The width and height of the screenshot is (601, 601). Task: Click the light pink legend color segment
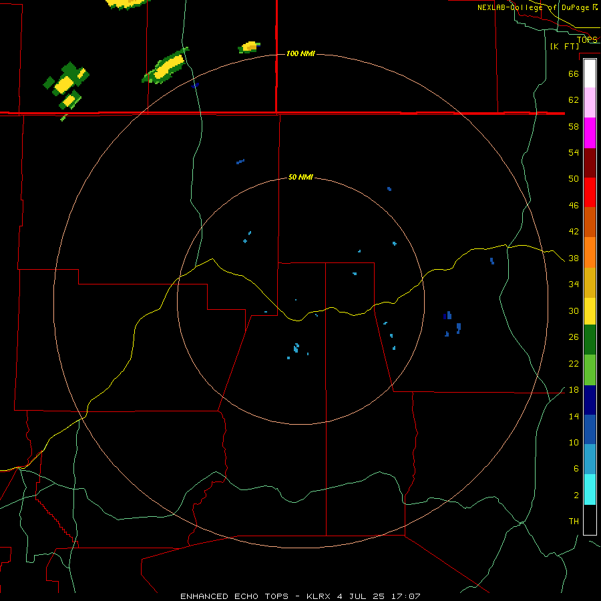pos(590,103)
